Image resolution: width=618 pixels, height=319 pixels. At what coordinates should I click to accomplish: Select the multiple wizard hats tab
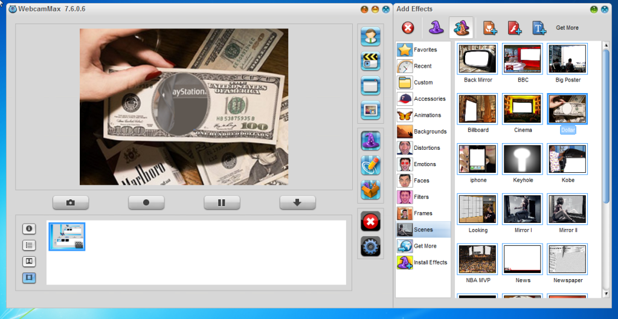pos(461,28)
